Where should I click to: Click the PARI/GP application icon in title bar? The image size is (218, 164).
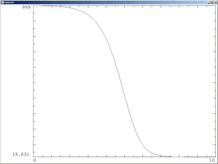tap(2, 2)
